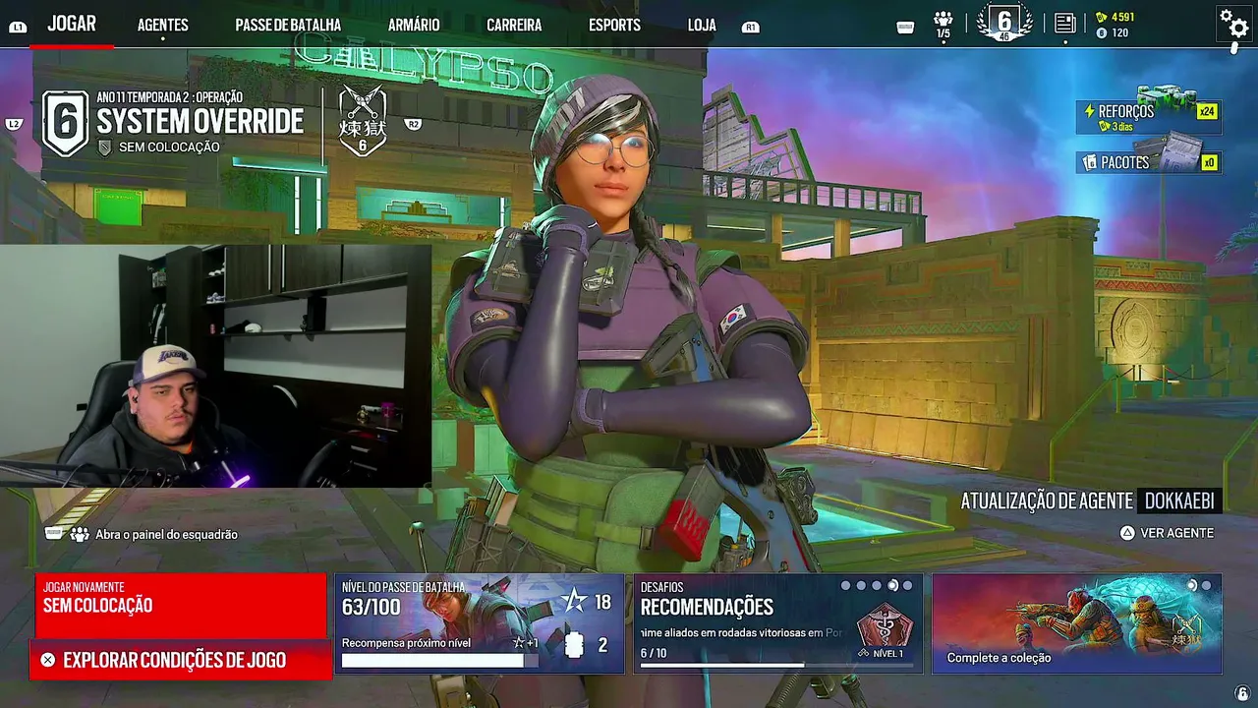The image size is (1258, 708).
Task: Click the x0 Pacotes count badge
Action: pos(1209,163)
